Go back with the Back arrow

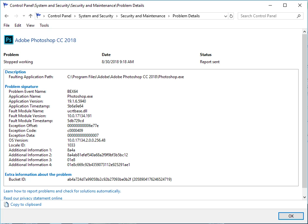pyautogui.click(x=7, y=16)
